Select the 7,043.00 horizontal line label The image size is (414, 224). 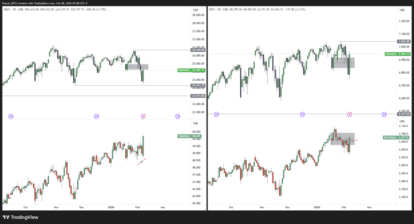403,41
